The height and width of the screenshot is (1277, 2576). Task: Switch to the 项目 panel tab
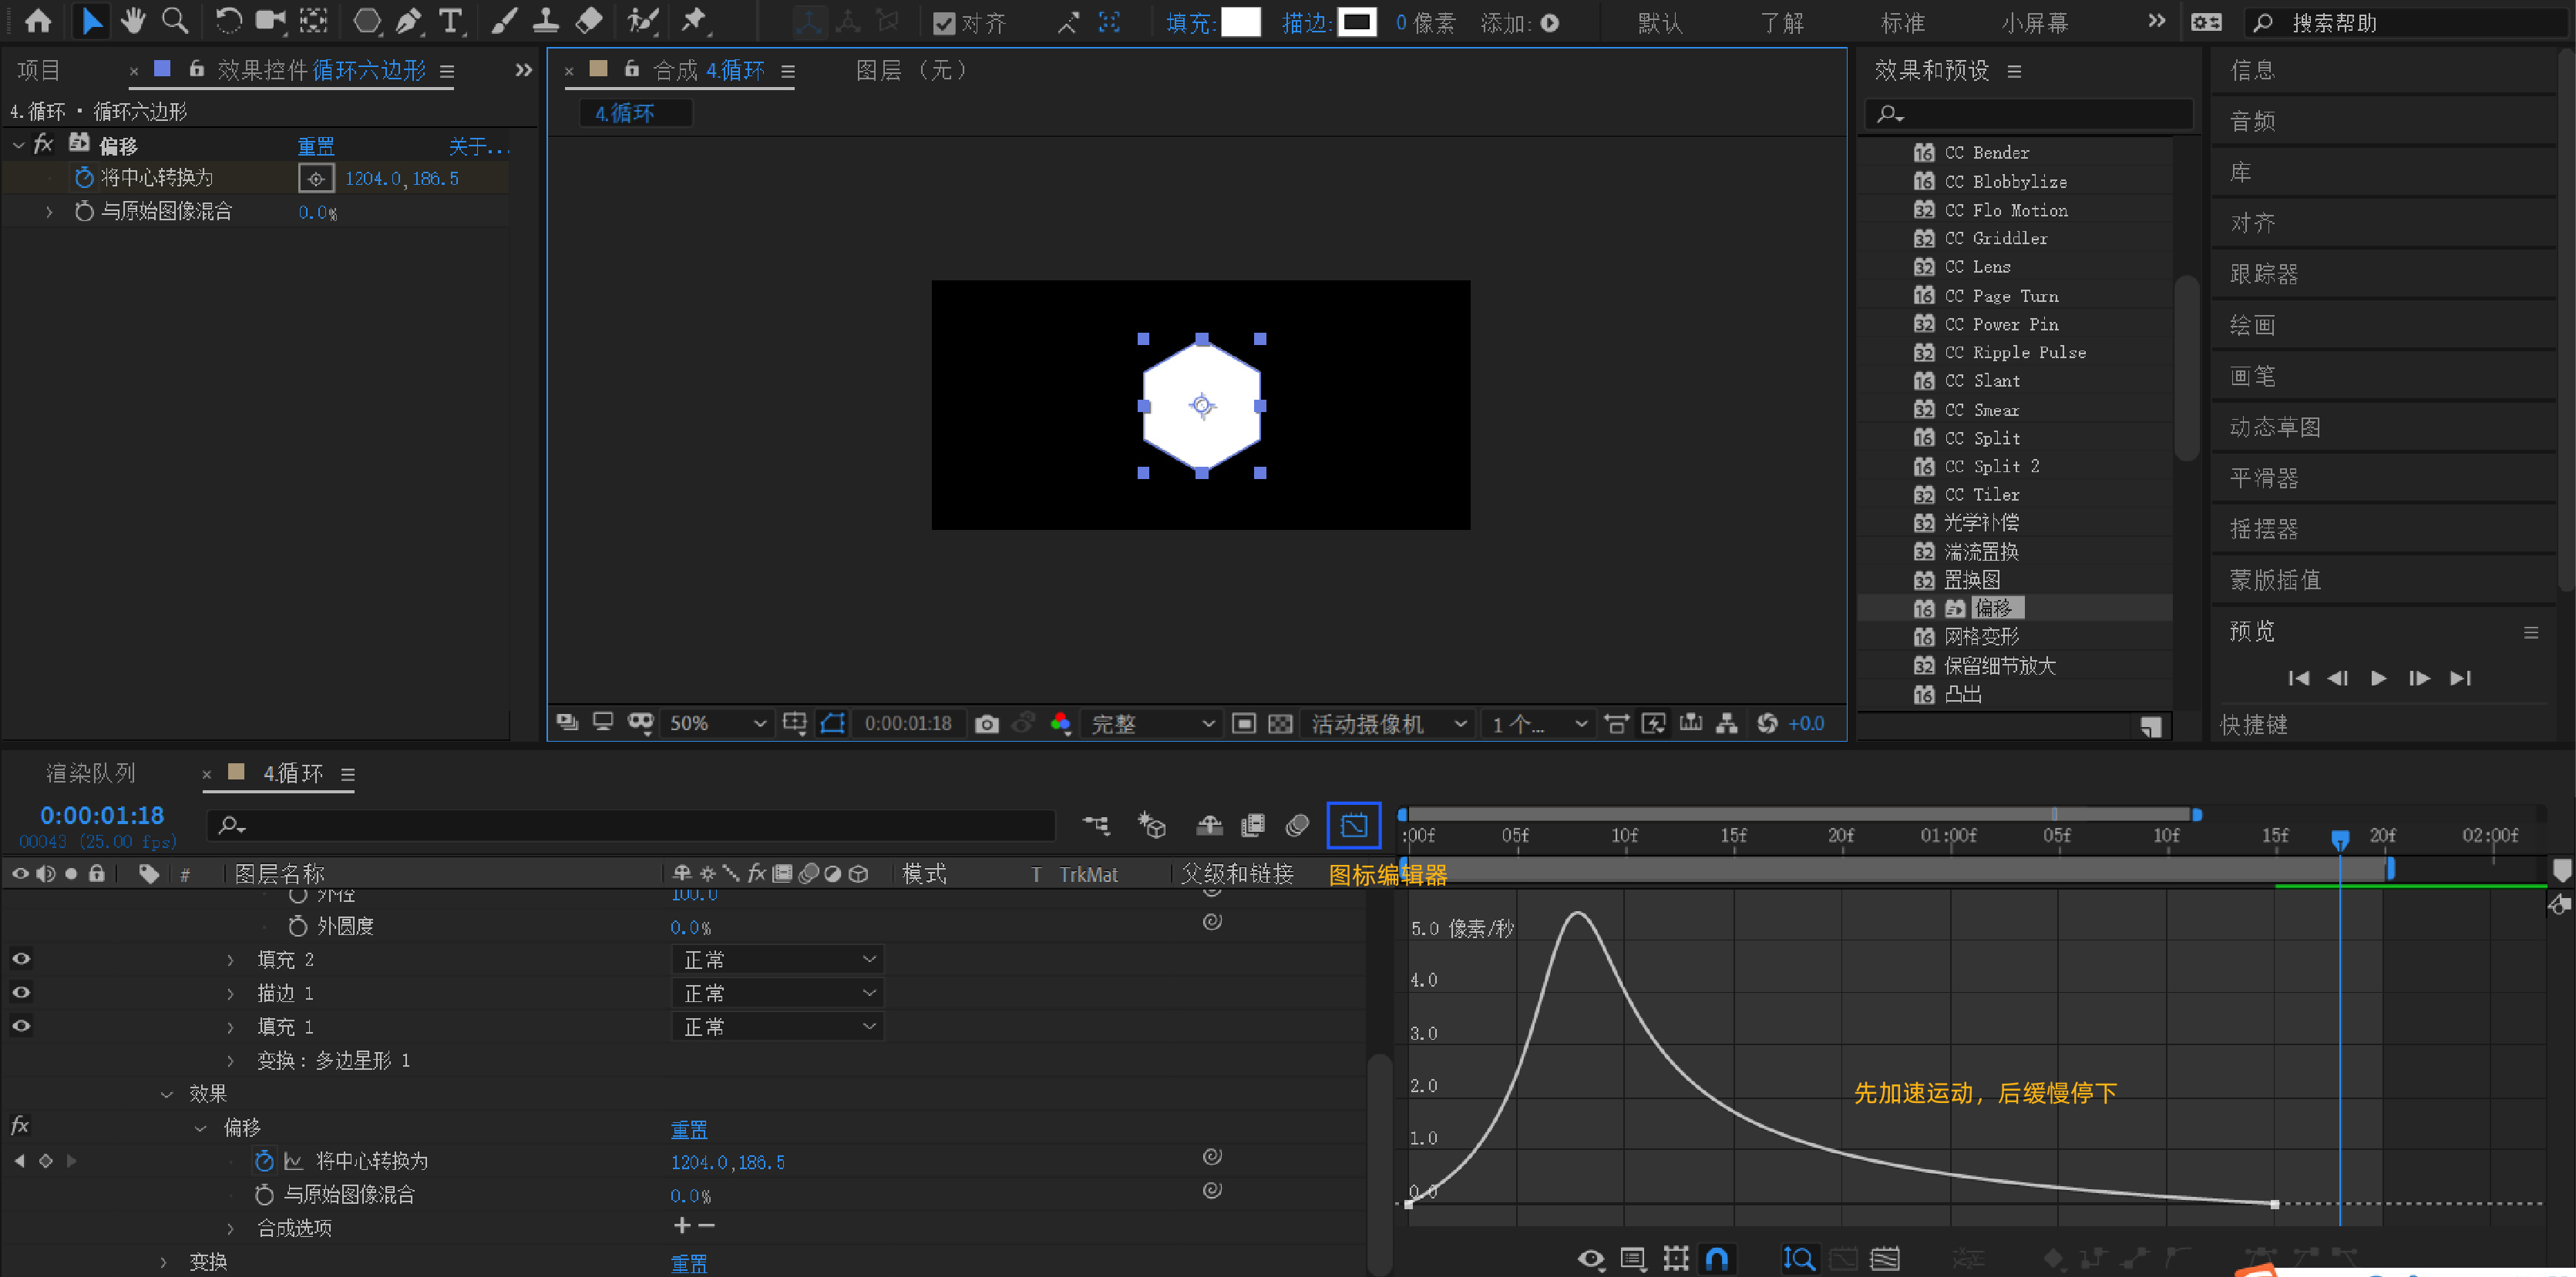pyautogui.click(x=39, y=70)
